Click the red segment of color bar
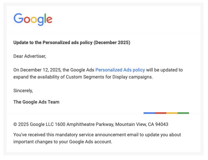The width and height of the screenshot is (208, 160). point(161,113)
